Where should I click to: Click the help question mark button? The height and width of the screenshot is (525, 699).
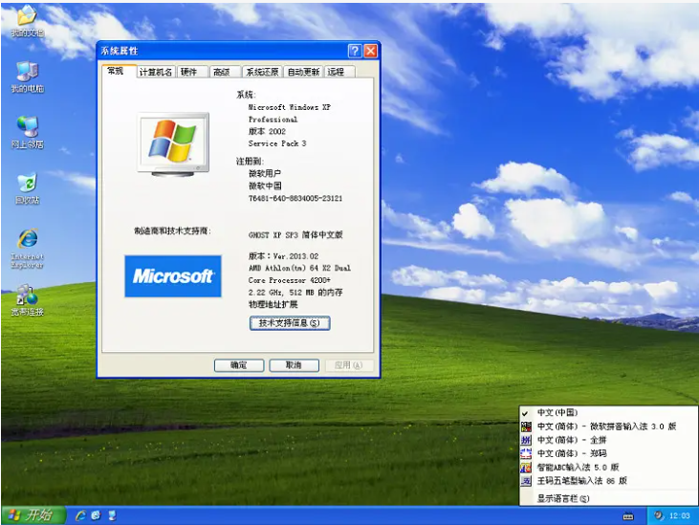pos(354,51)
